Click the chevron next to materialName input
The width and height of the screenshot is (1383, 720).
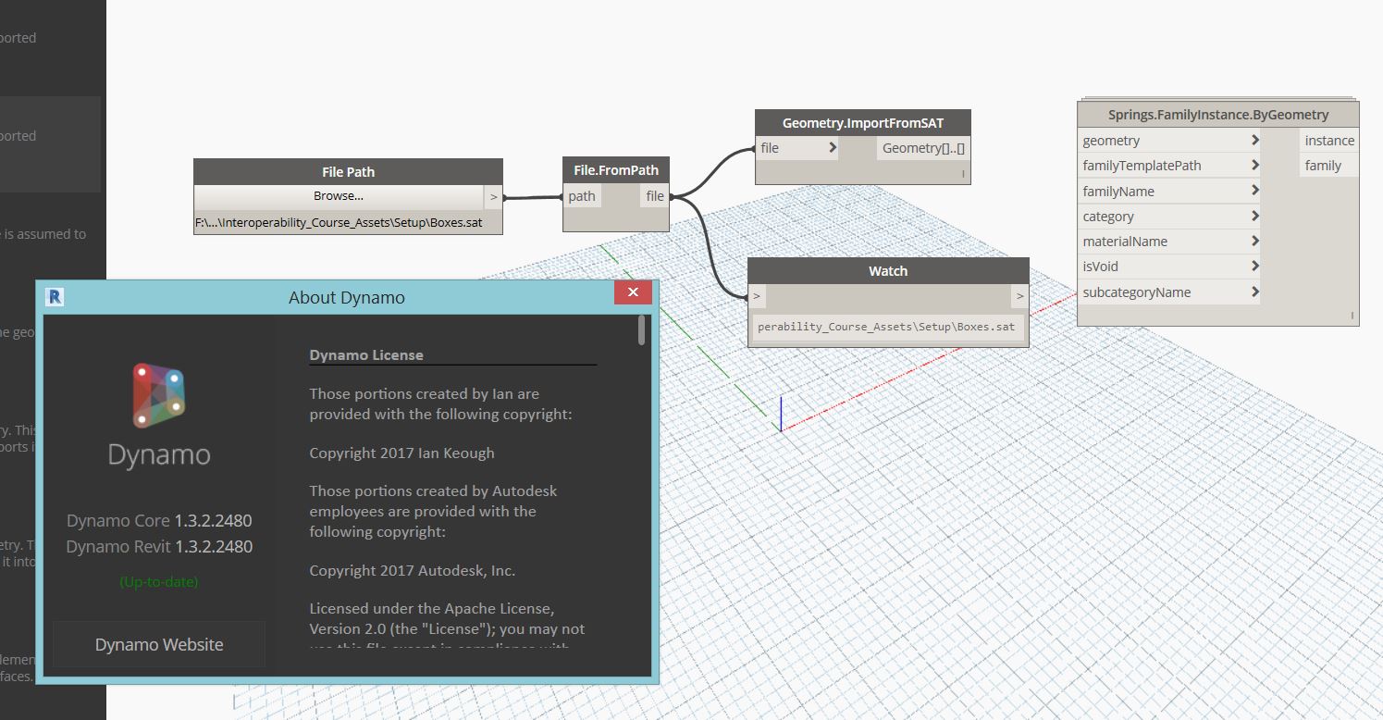point(1254,241)
